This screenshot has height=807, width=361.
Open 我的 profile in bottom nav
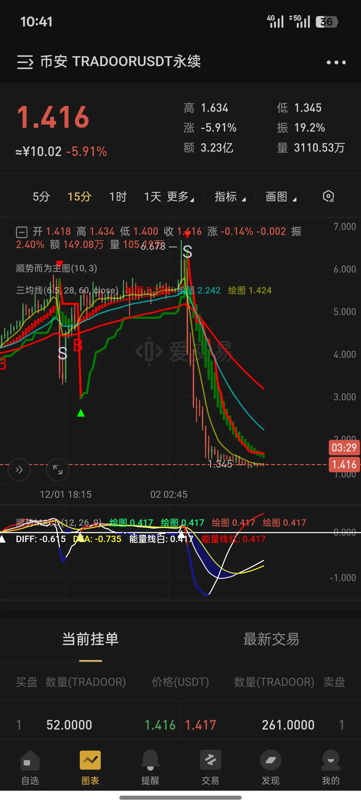(x=331, y=767)
